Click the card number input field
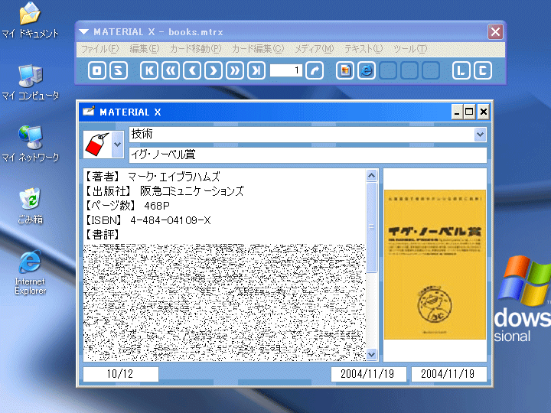 285,70
